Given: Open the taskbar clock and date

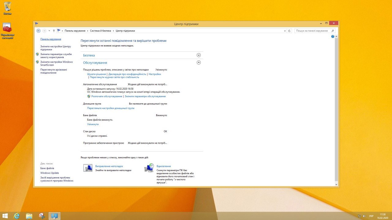Looking at the screenshot, I should tap(383, 216).
